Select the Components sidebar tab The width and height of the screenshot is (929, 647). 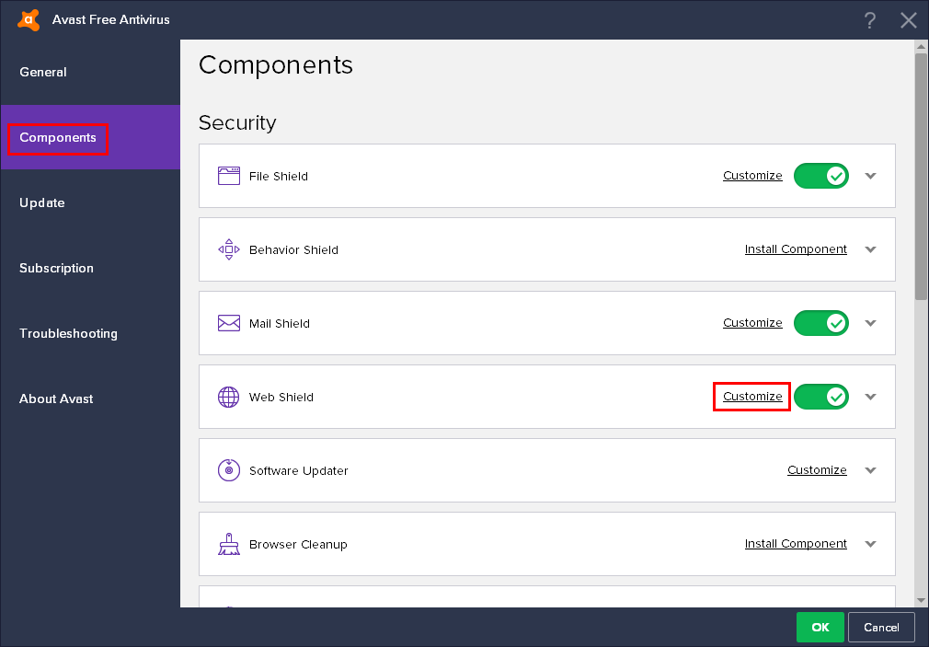click(x=90, y=137)
